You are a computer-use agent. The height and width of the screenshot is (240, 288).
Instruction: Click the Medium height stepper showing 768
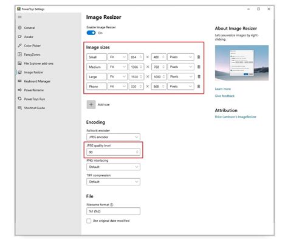(159, 67)
